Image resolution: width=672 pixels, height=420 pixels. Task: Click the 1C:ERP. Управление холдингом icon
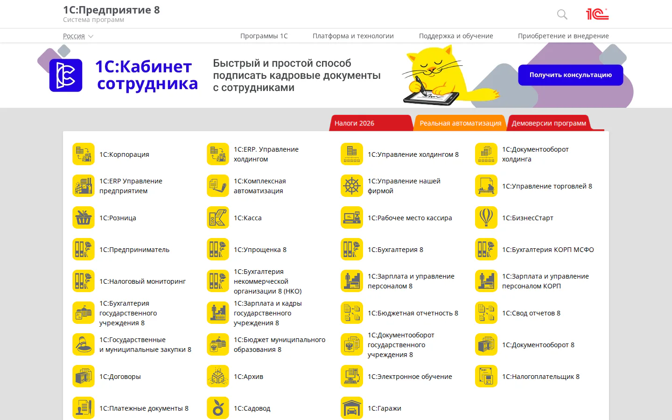click(x=218, y=154)
